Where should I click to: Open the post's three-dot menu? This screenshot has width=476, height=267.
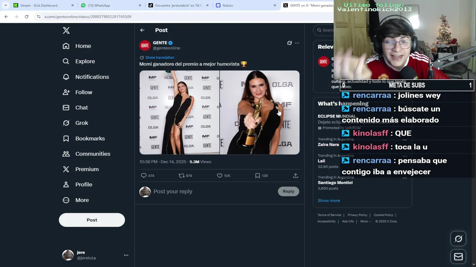click(x=297, y=43)
